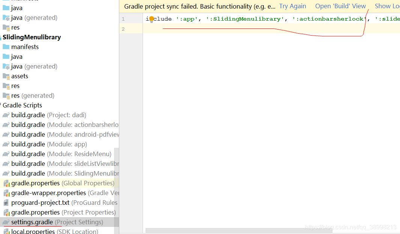Click properties icon of gradle-wrapper.properties
Viewport: 400px width, 234px height.
[x=6, y=193]
